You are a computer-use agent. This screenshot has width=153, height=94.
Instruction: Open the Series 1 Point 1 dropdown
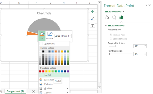[x=63, y=36]
